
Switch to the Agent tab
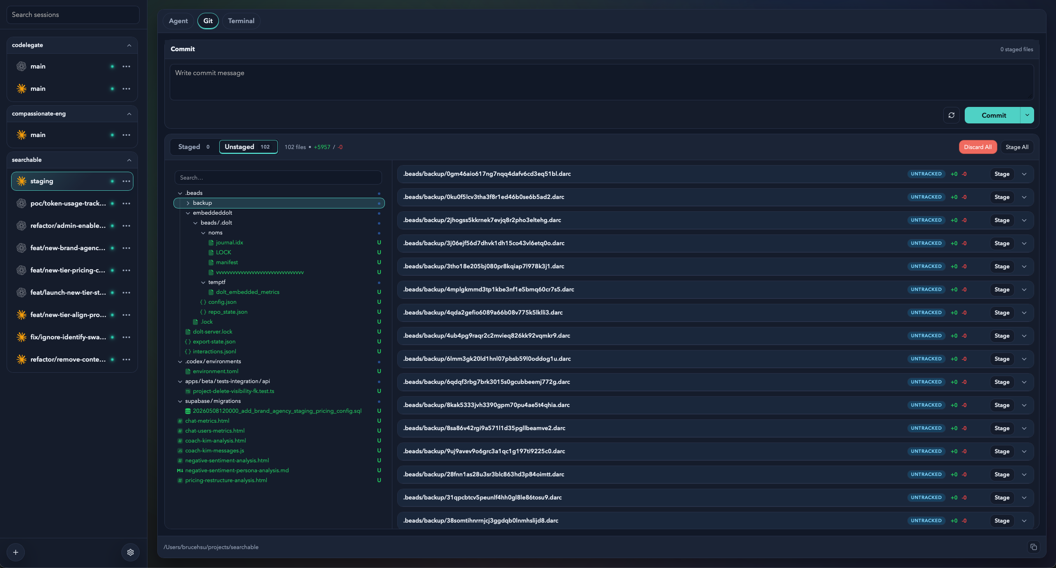pyautogui.click(x=178, y=21)
